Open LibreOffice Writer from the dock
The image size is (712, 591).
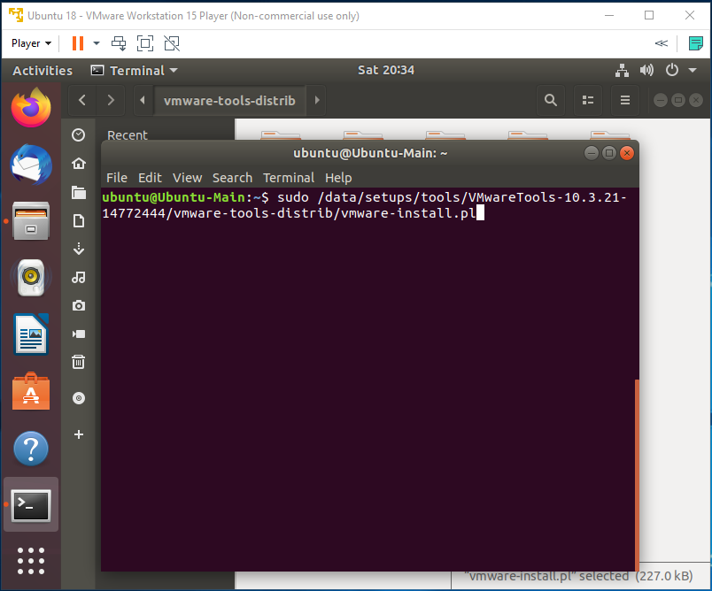(31, 334)
